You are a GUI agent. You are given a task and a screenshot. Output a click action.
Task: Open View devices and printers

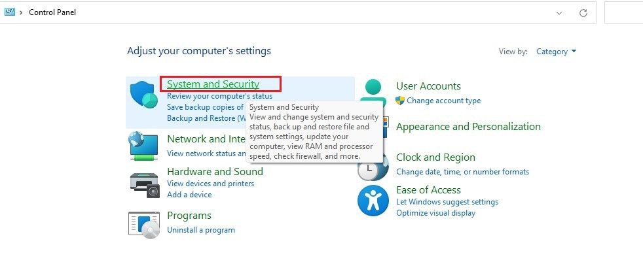[x=210, y=184]
